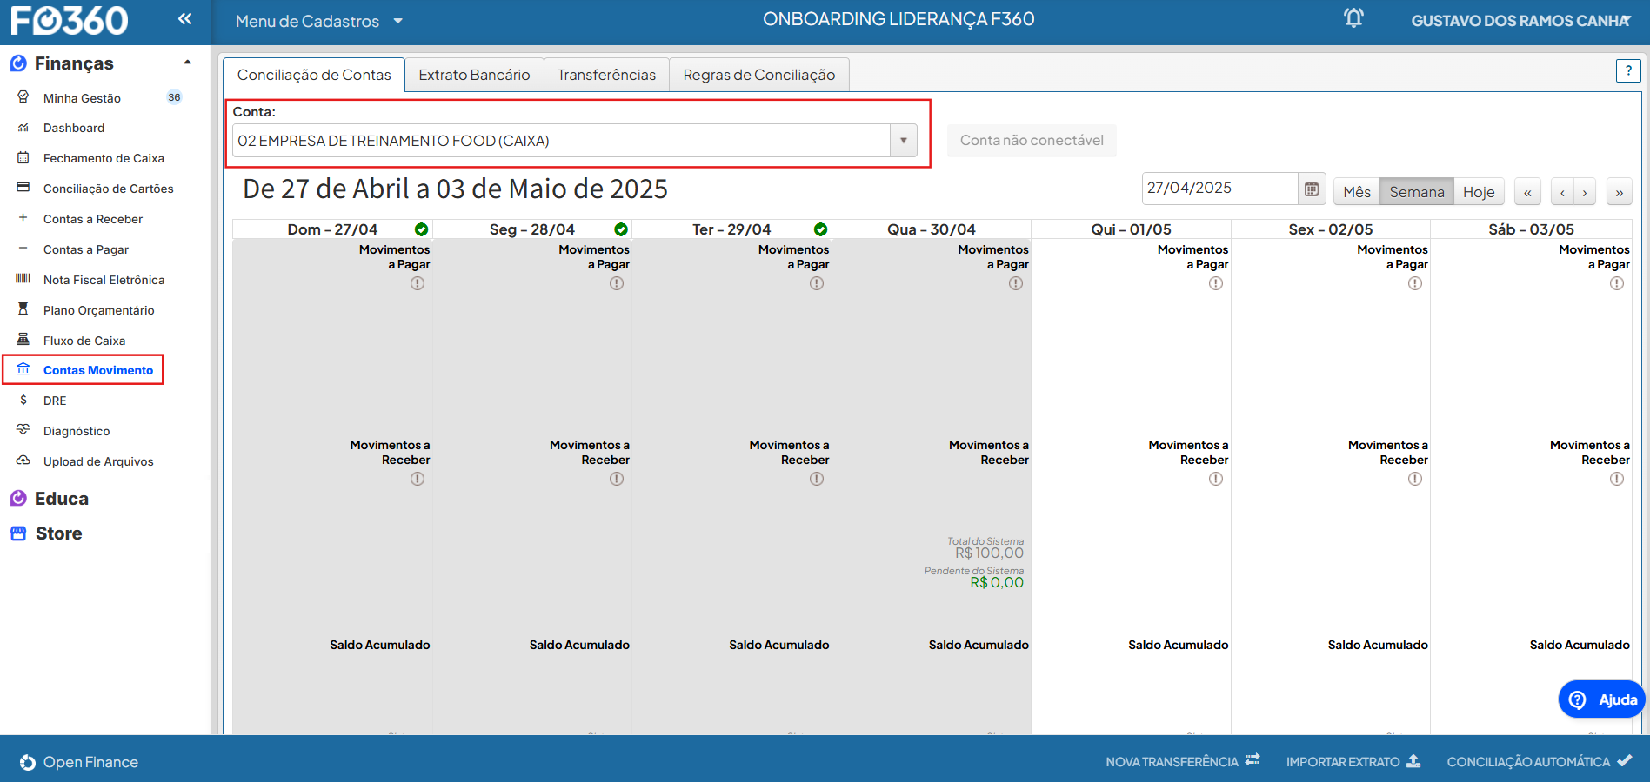Click Plano Orçamentário hourglass icon
This screenshot has height=782, width=1650.
(23, 309)
